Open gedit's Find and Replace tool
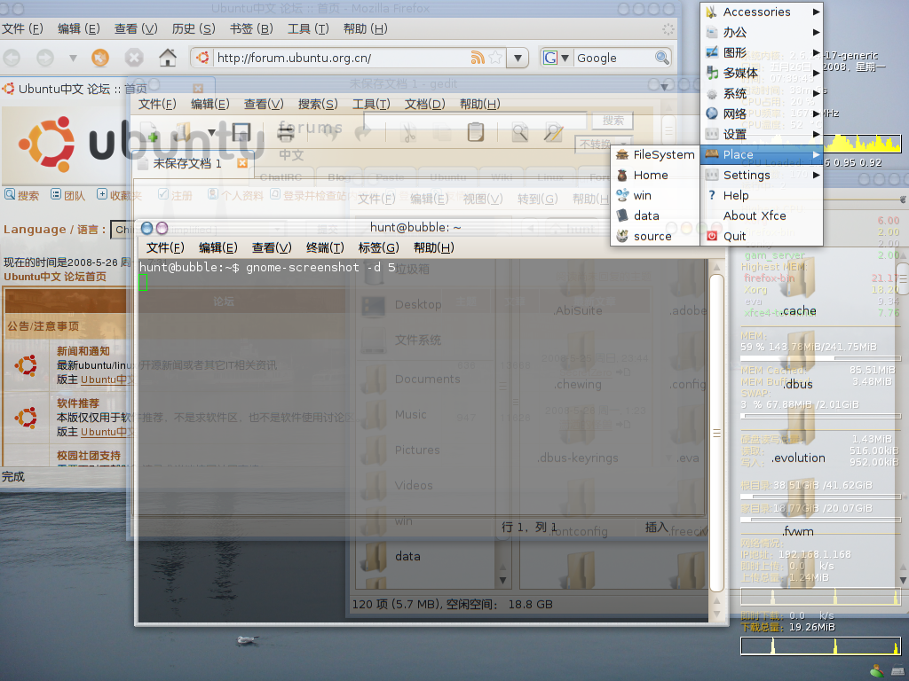 click(x=553, y=133)
